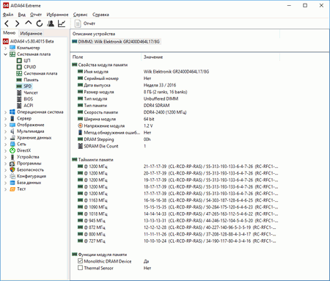This screenshot has height=281, width=330.
Task: Switch to the Избранное tab in the sidebar
Action: pyautogui.click(x=31, y=33)
